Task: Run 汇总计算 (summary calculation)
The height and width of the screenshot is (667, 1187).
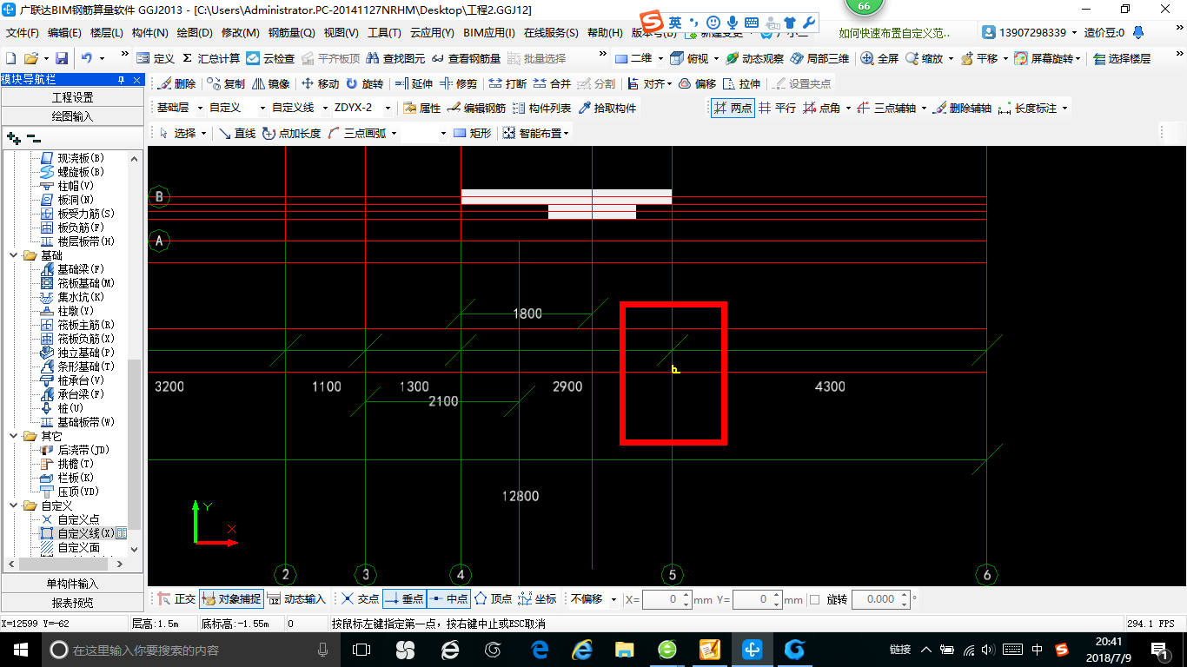Action: [210, 58]
